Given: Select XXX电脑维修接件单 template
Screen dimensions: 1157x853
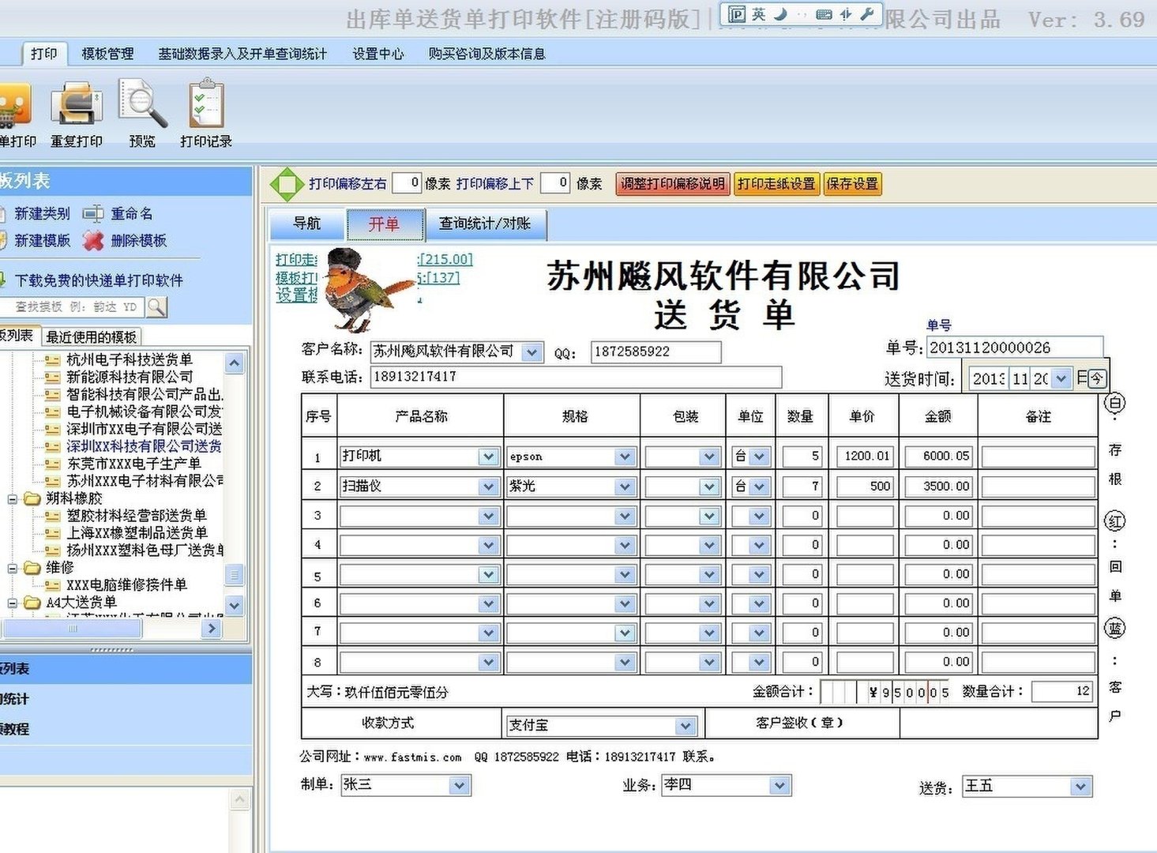Looking at the screenshot, I should tap(126, 585).
